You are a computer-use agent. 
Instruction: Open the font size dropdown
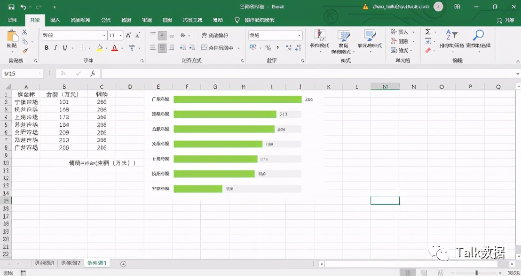coord(121,36)
